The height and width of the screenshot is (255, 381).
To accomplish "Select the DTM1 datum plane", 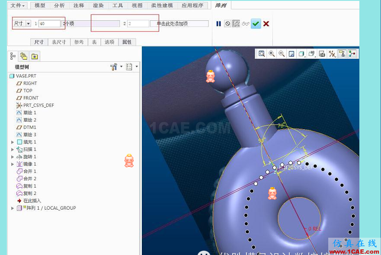I will pos(30,127).
